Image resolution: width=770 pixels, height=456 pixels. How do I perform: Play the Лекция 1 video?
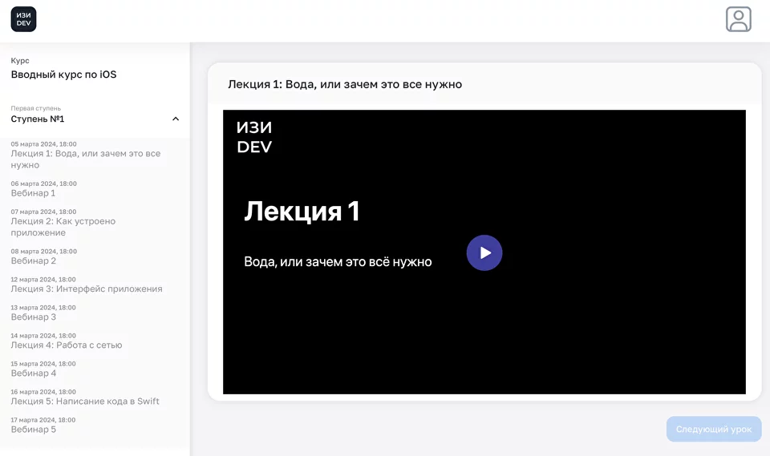click(484, 252)
